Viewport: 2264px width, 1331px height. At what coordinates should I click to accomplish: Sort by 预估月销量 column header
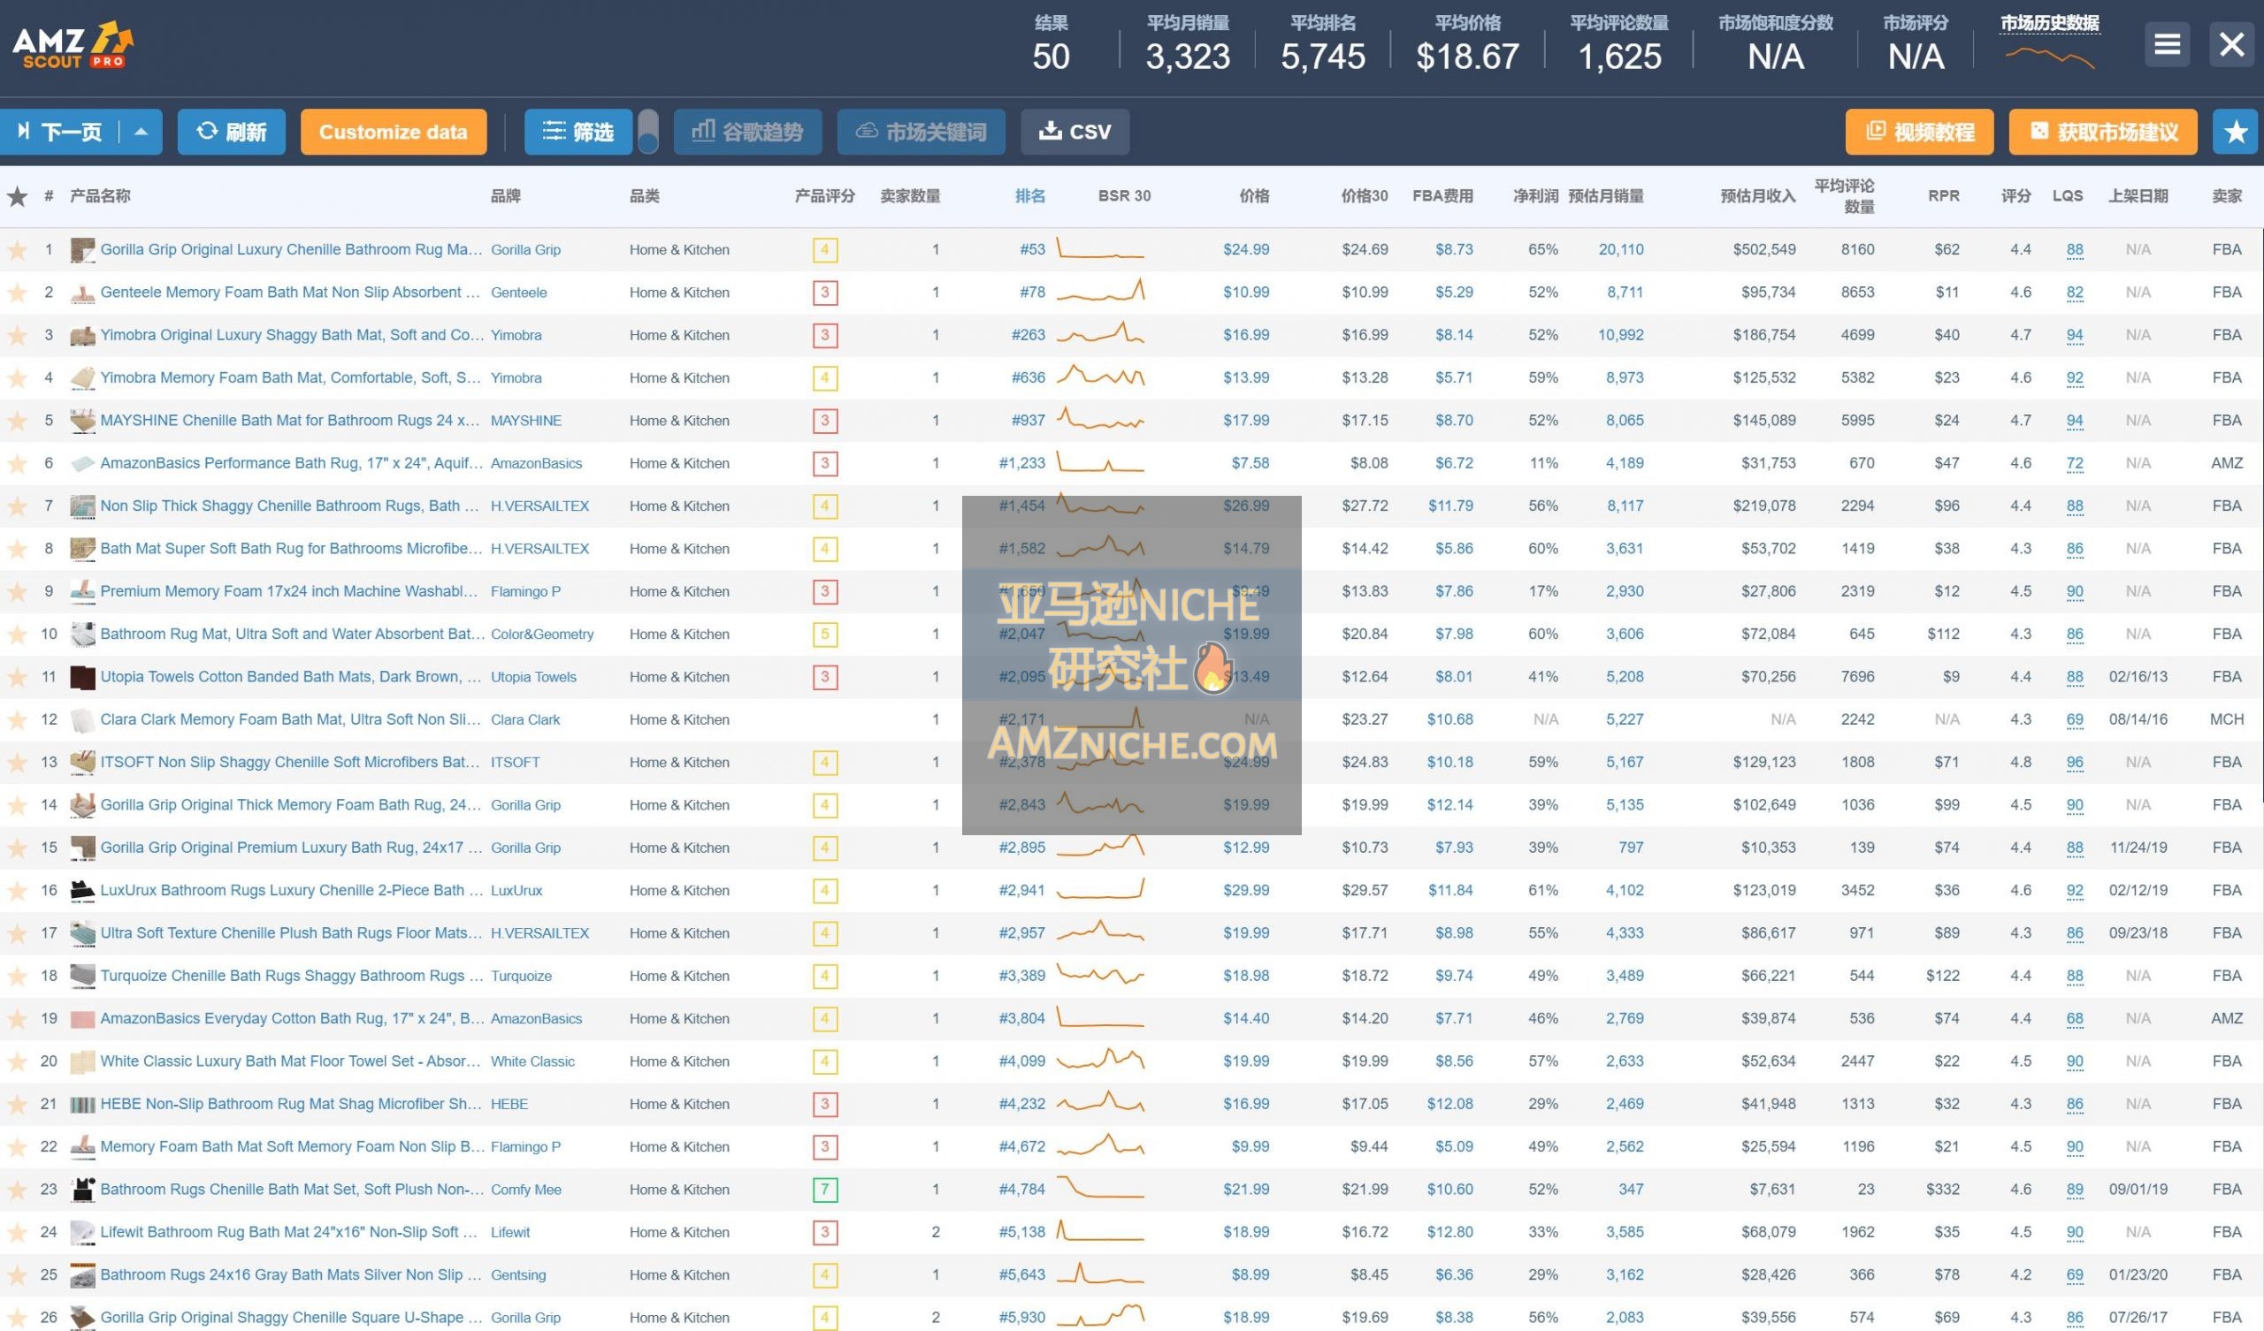1605,196
